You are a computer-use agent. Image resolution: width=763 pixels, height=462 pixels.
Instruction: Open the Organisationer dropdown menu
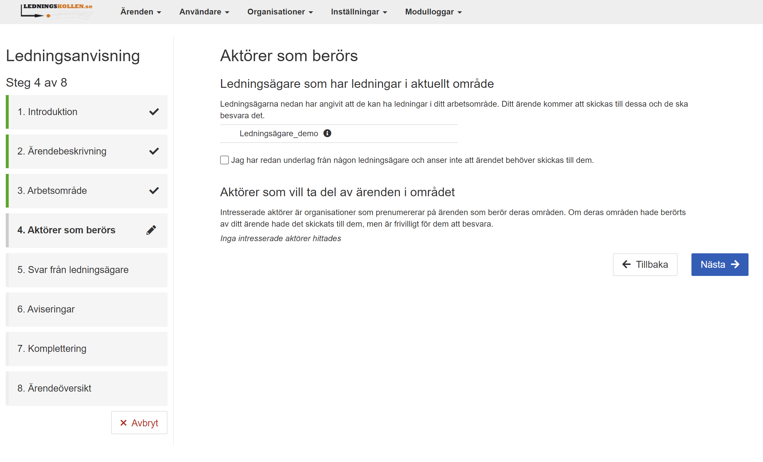[x=280, y=12]
